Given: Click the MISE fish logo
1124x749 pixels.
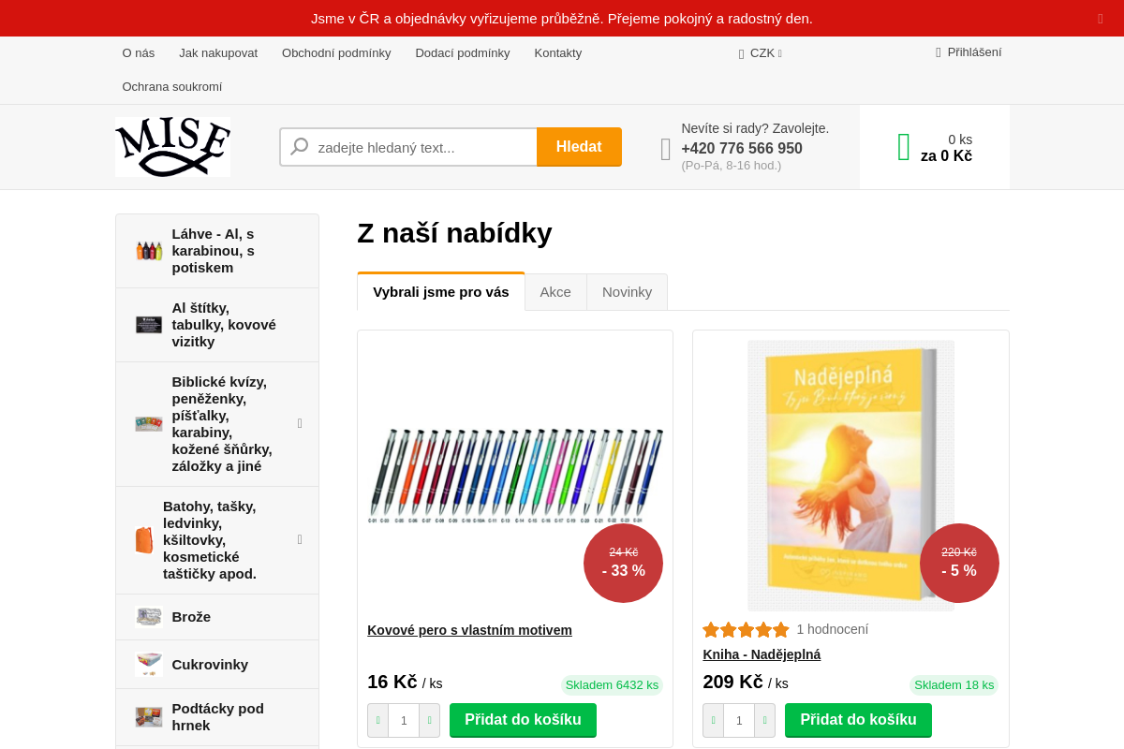Looking at the screenshot, I should (x=172, y=147).
